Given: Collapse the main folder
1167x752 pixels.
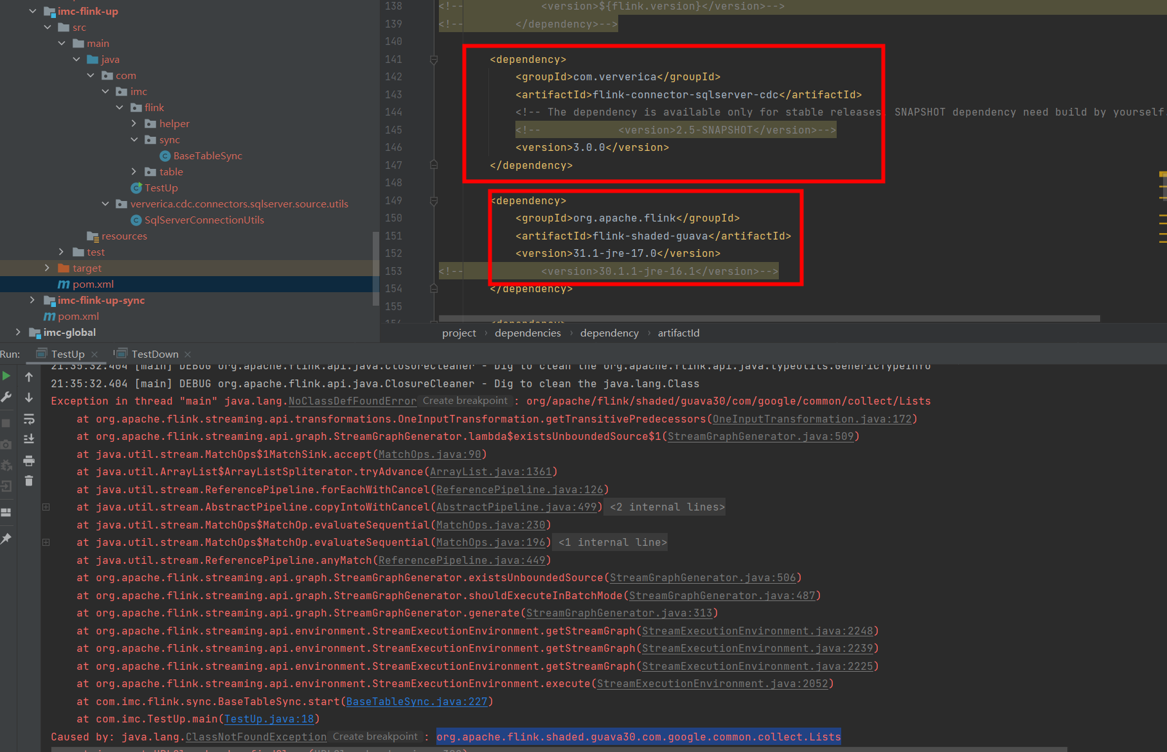Looking at the screenshot, I should (62, 43).
